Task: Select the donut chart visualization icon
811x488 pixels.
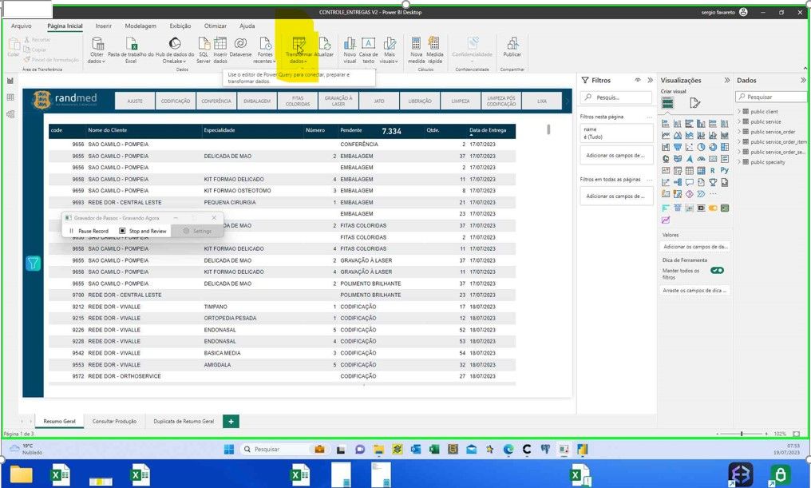Action: pos(713,147)
